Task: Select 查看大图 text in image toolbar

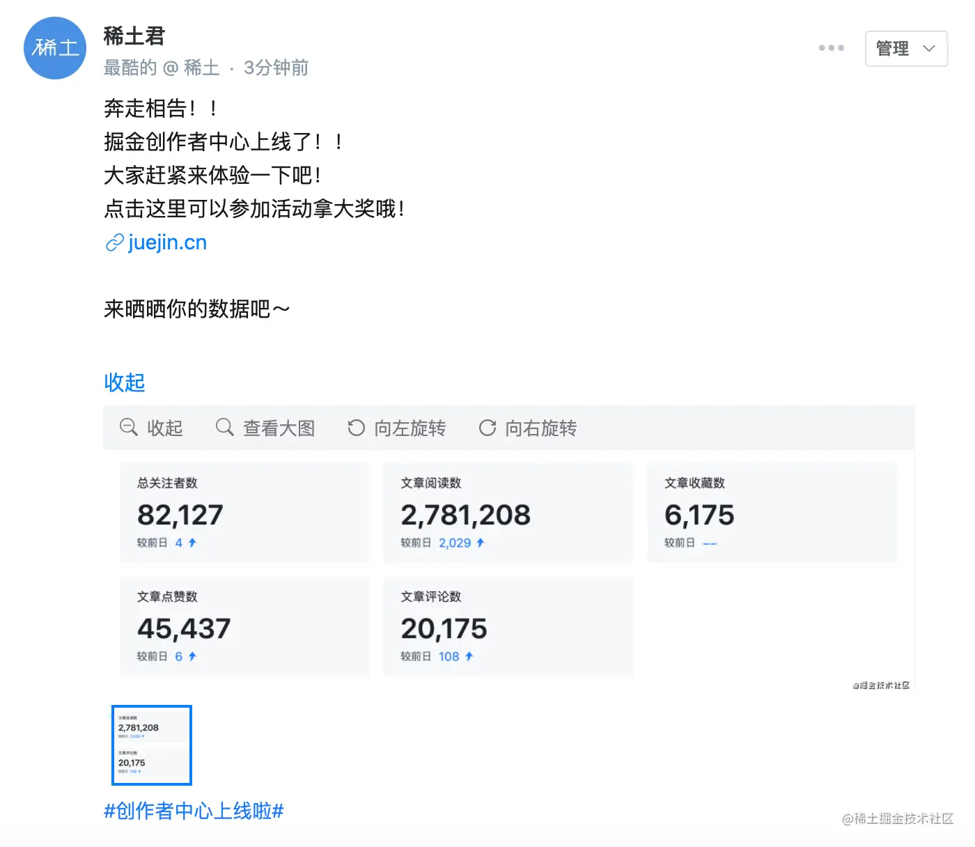Action: pos(279,428)
